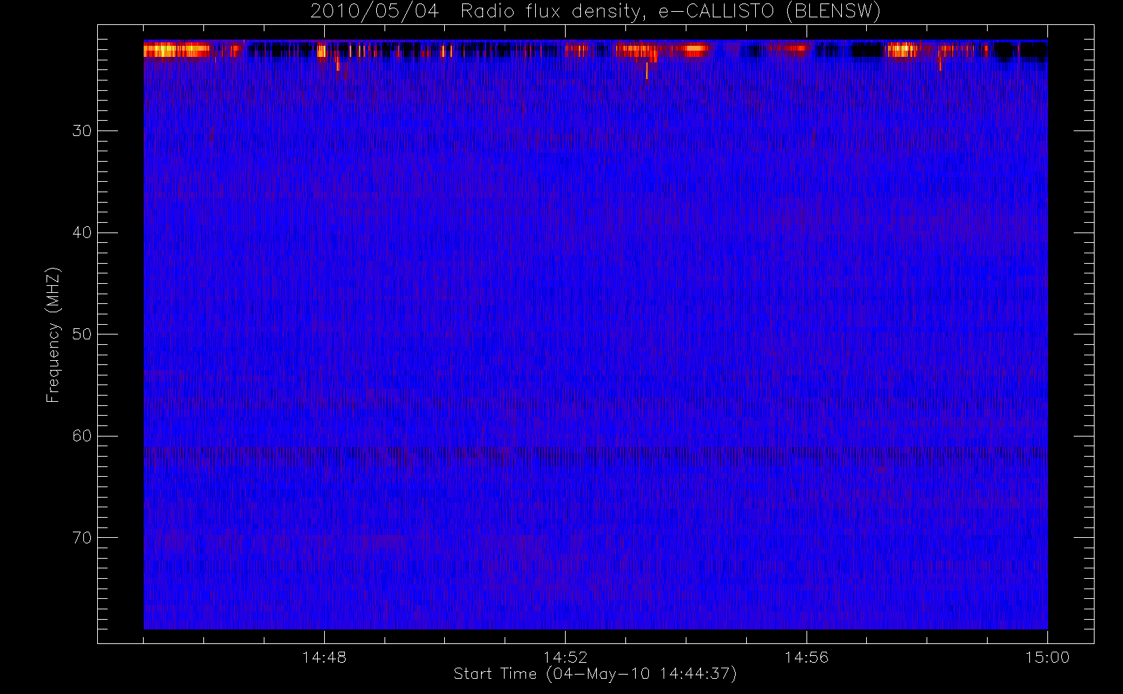The image size is (1123, 694).
Task: Click the "Start Time (04-May-10 14:44:37)" label
Action: tap(595, 674)
